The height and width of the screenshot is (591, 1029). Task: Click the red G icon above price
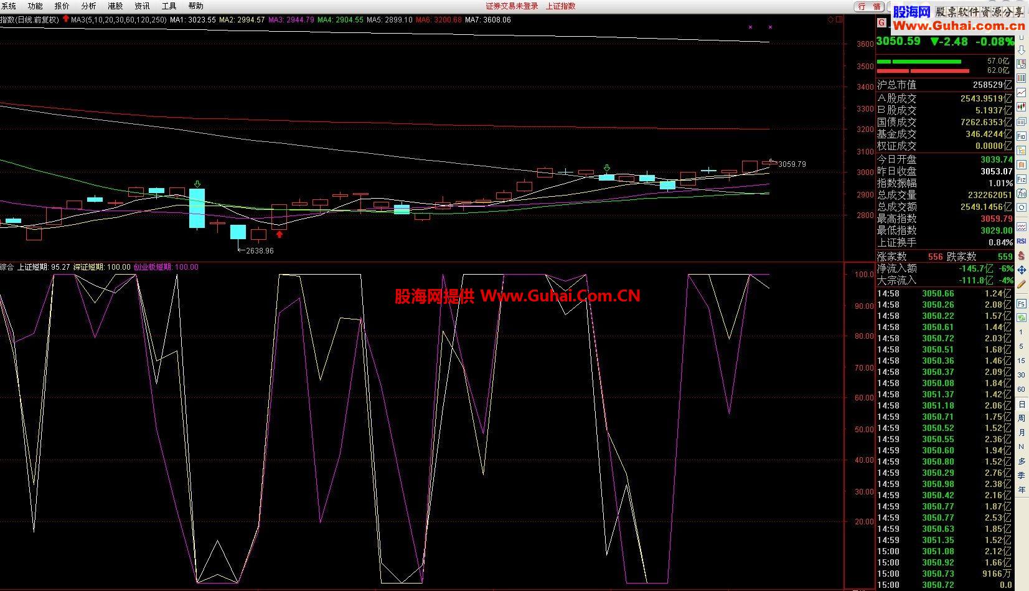(881, 22)
